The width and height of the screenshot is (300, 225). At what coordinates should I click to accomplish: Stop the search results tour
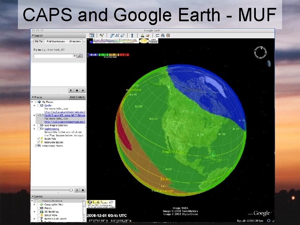click(77, 90)
